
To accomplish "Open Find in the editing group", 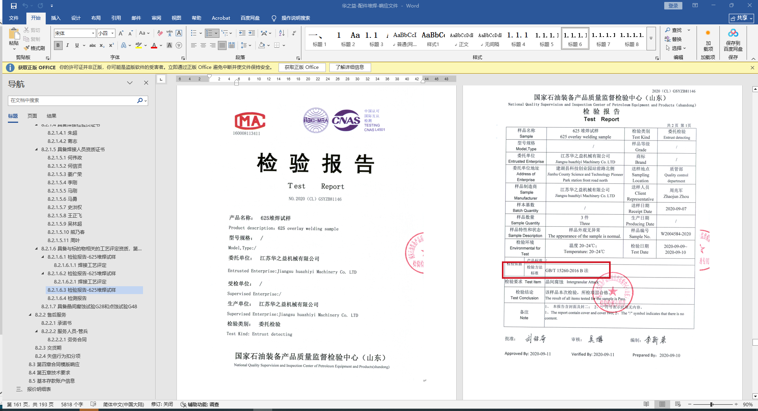I will 673,30.
